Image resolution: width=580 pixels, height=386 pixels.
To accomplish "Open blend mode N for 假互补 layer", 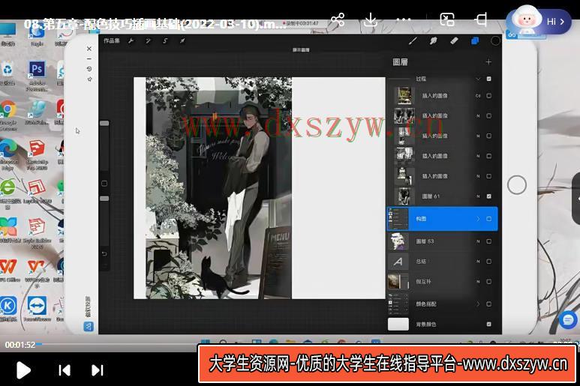I will (x=478, y=282).
